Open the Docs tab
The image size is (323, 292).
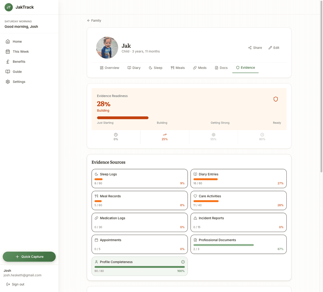coord(221,68)
